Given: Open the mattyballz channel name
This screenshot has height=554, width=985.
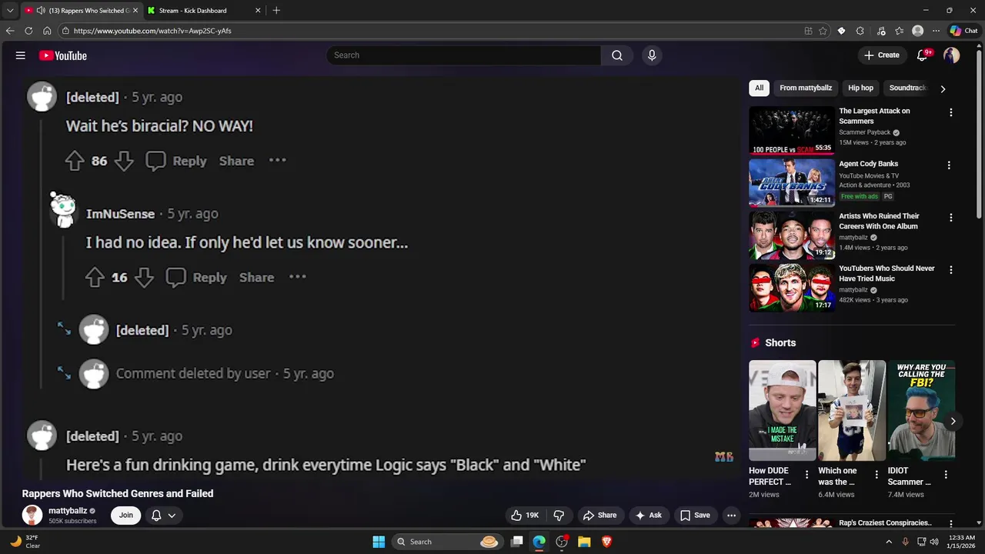Looking at the screenshot, I should (68, 511).
